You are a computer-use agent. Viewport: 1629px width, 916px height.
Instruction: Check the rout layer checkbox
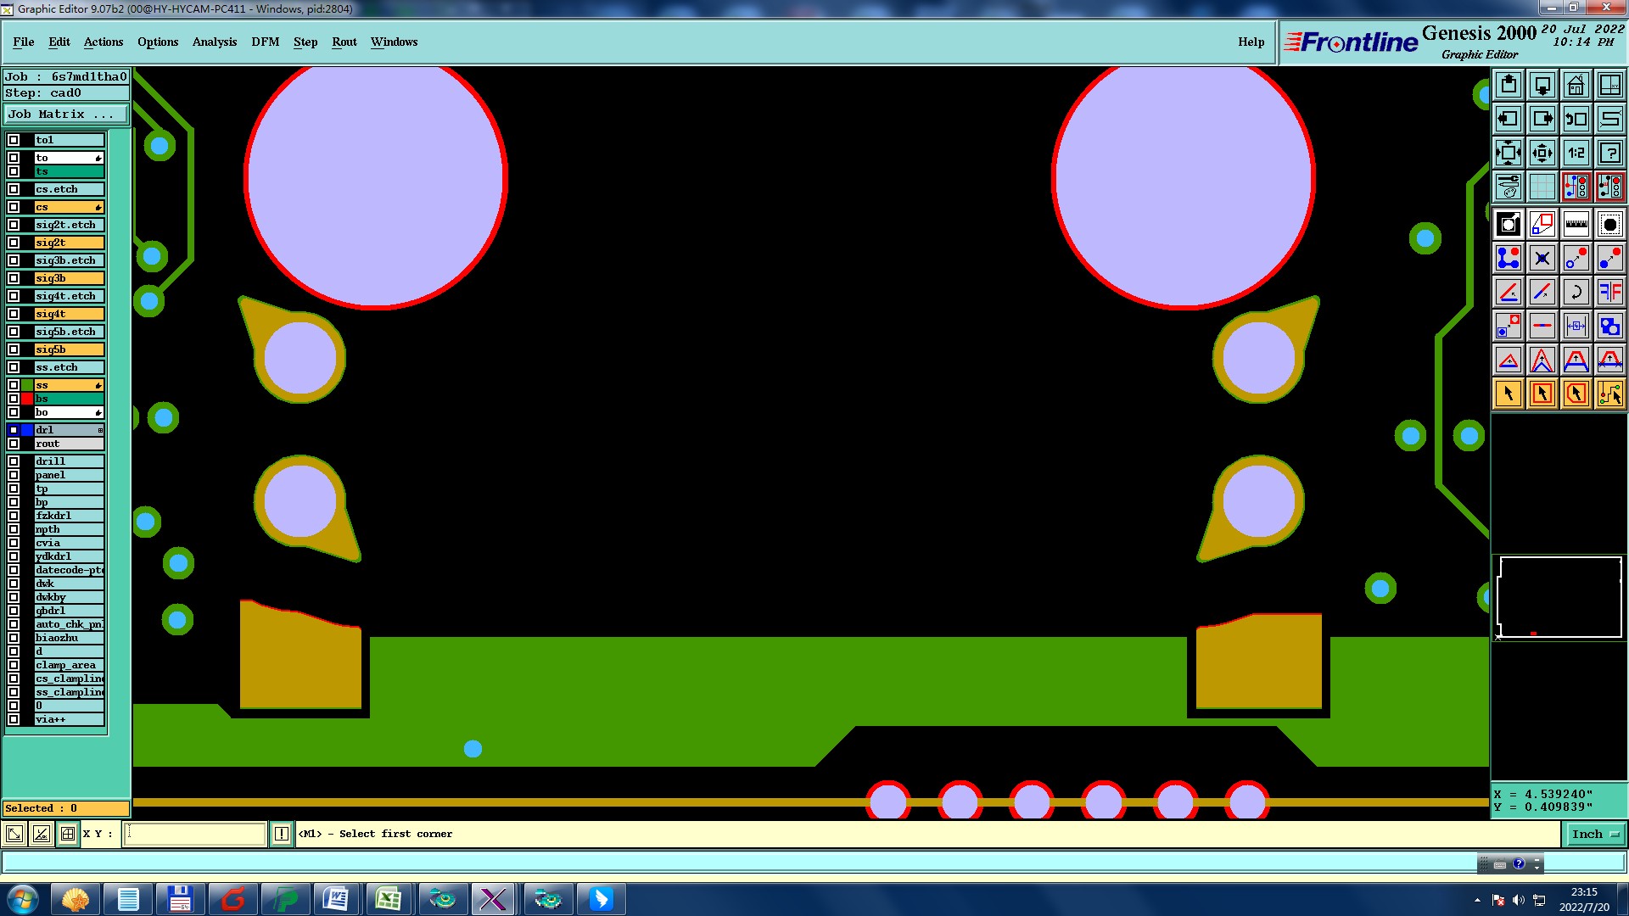pyautogui.click(x=14, y=444)
